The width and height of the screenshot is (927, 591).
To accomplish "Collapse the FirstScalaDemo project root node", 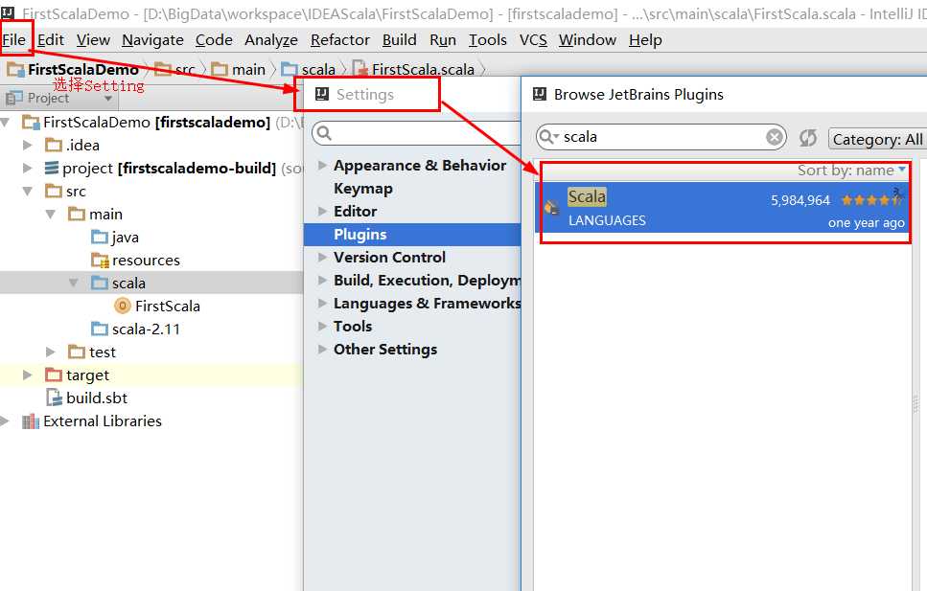I will tap(6, 123).
